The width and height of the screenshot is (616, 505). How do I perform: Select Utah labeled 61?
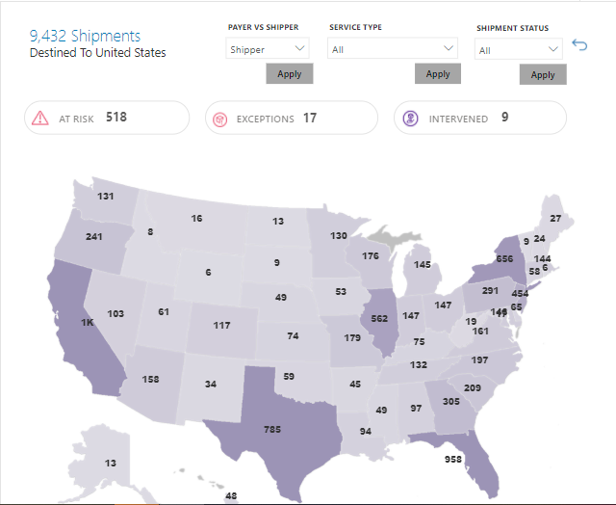(164, 314)
